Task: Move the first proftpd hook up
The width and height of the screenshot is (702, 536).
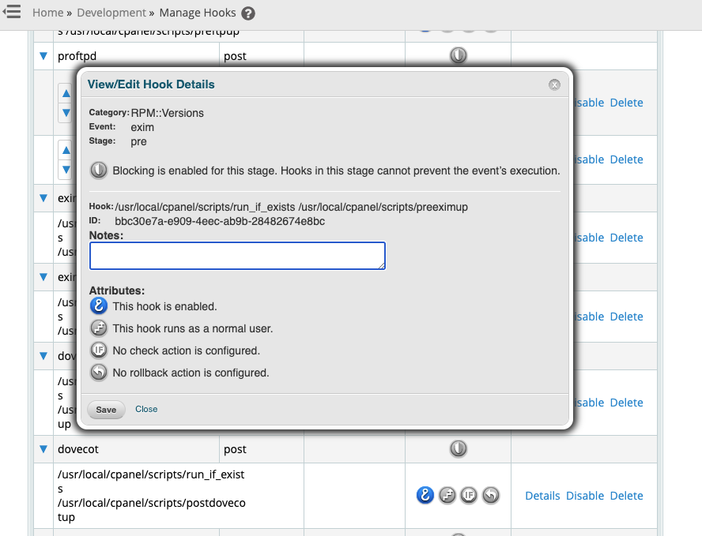Action: (x=66, y=93)
